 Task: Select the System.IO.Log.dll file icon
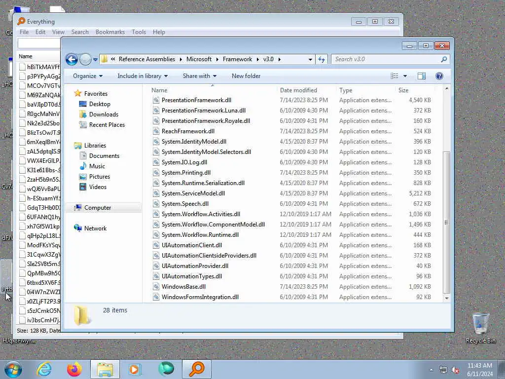tap(156, 162)
